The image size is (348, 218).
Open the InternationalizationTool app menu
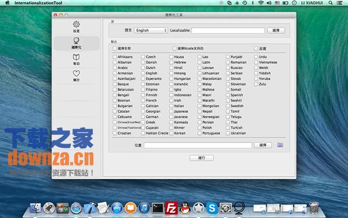tap(38, 3)
